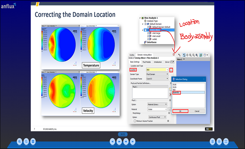Click the search magnifier icon
Viewport: 245px width, 149px height.
click(26, 141)
